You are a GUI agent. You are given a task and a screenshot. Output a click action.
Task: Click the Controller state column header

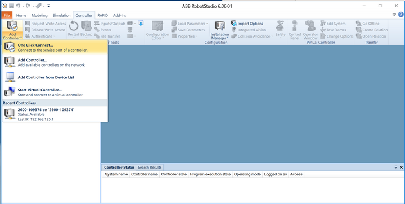174,174
